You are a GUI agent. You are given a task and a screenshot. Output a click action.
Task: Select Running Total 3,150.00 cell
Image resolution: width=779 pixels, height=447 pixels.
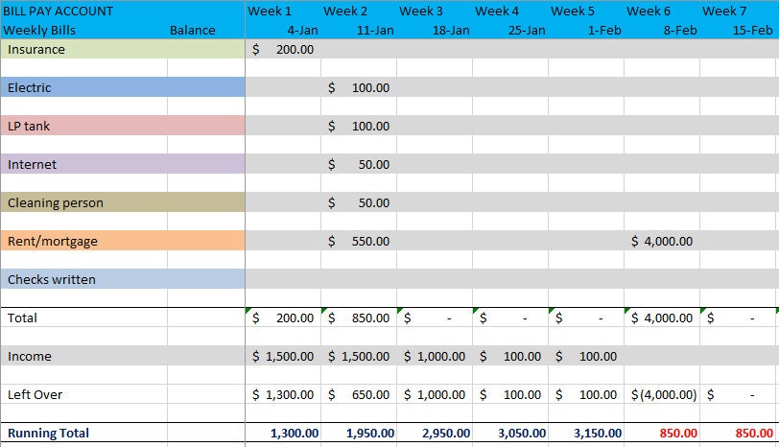click(x=586, y=433)
